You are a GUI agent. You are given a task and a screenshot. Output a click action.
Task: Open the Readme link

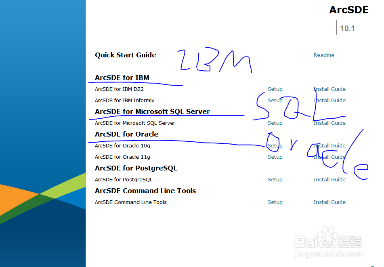324,55
